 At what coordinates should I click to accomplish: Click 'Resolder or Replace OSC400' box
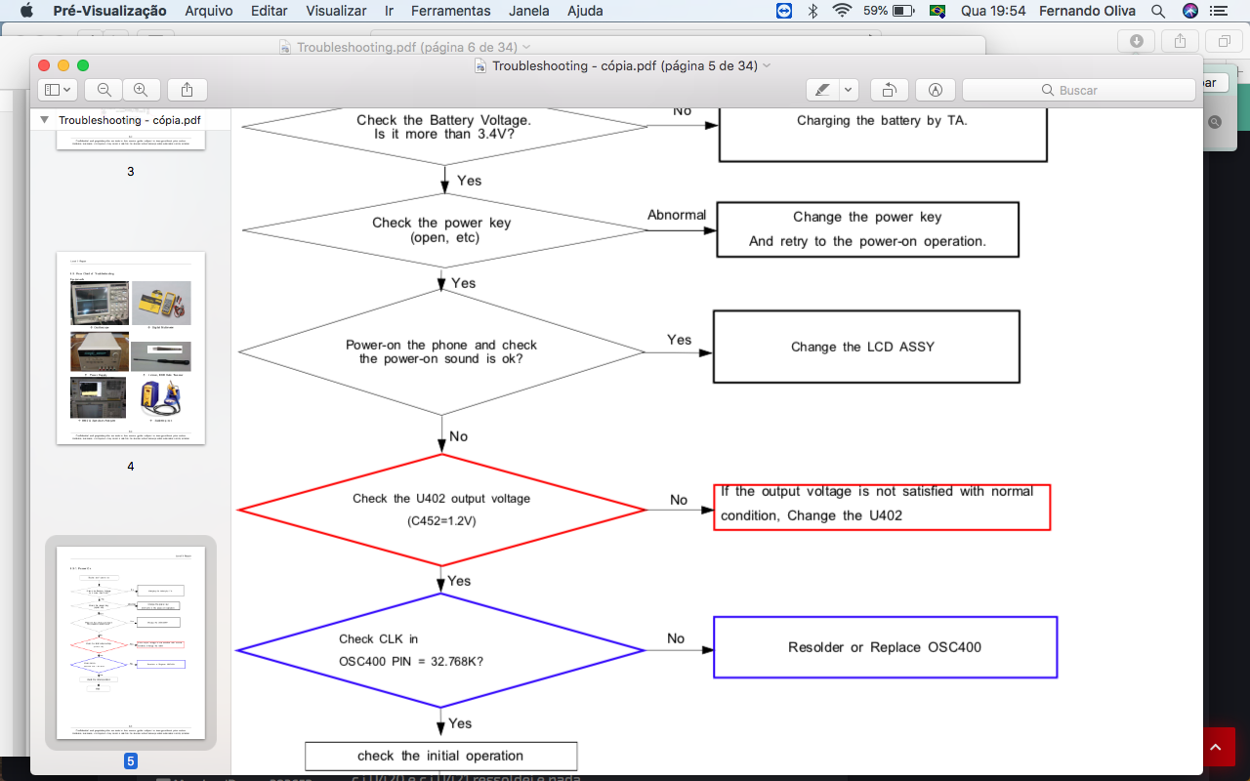(x=885, y=647)
